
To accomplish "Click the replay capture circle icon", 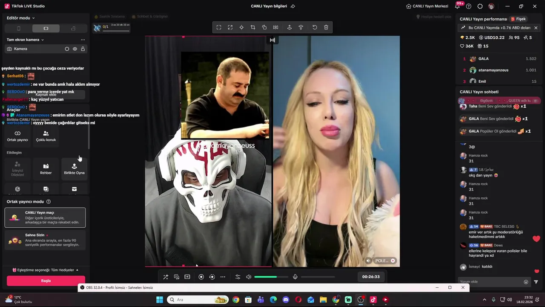I will pyautogui.click(x=212, y=277).
